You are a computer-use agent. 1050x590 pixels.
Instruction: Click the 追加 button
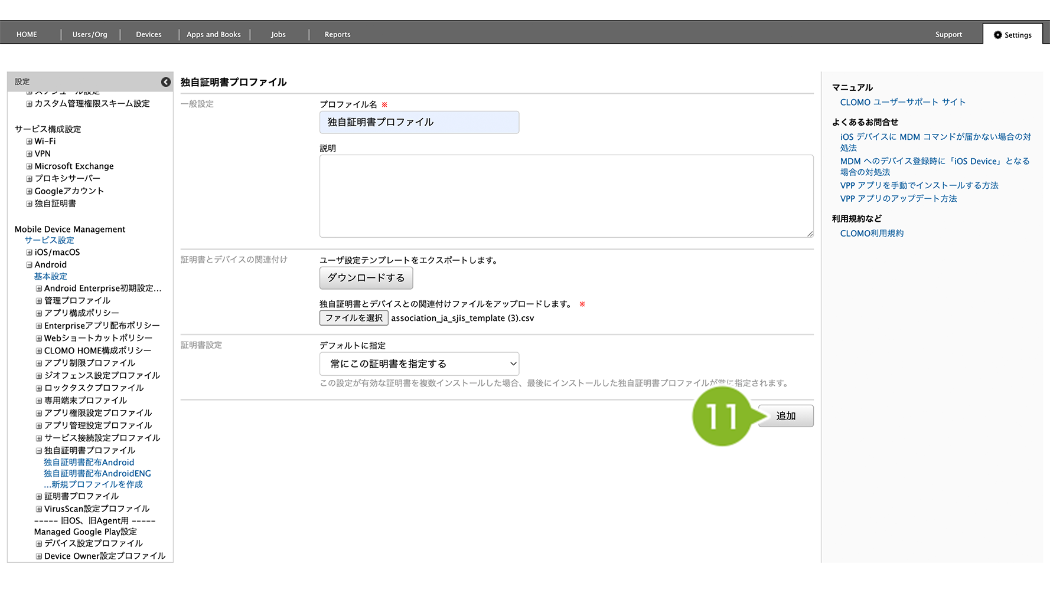point(785,416)
